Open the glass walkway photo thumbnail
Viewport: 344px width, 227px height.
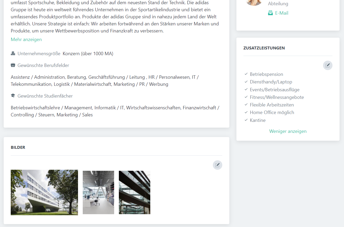tap(135, 192)
